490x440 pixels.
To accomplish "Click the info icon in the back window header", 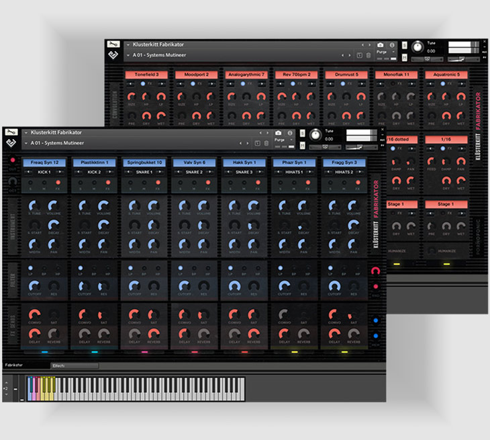I will [392, 45].
